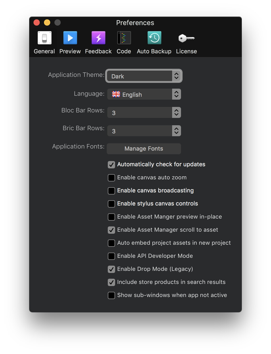Click the Manage Fonts button

tap(144, 149)
